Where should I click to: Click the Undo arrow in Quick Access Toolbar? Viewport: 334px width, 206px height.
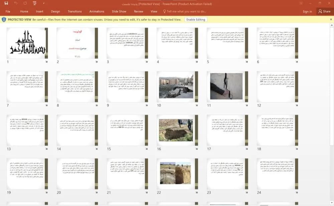click(16, 3)
